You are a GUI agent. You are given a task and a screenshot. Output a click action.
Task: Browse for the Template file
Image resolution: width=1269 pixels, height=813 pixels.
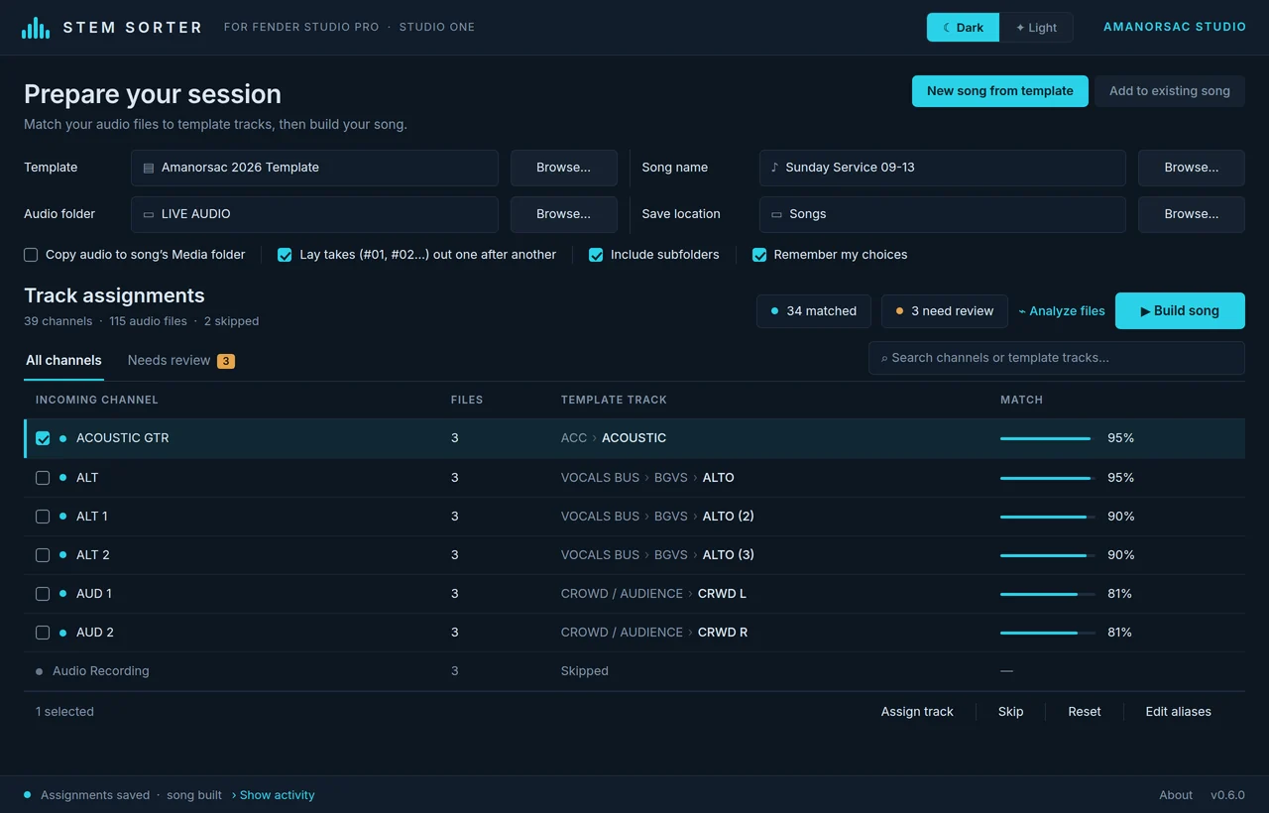[563, 168]
